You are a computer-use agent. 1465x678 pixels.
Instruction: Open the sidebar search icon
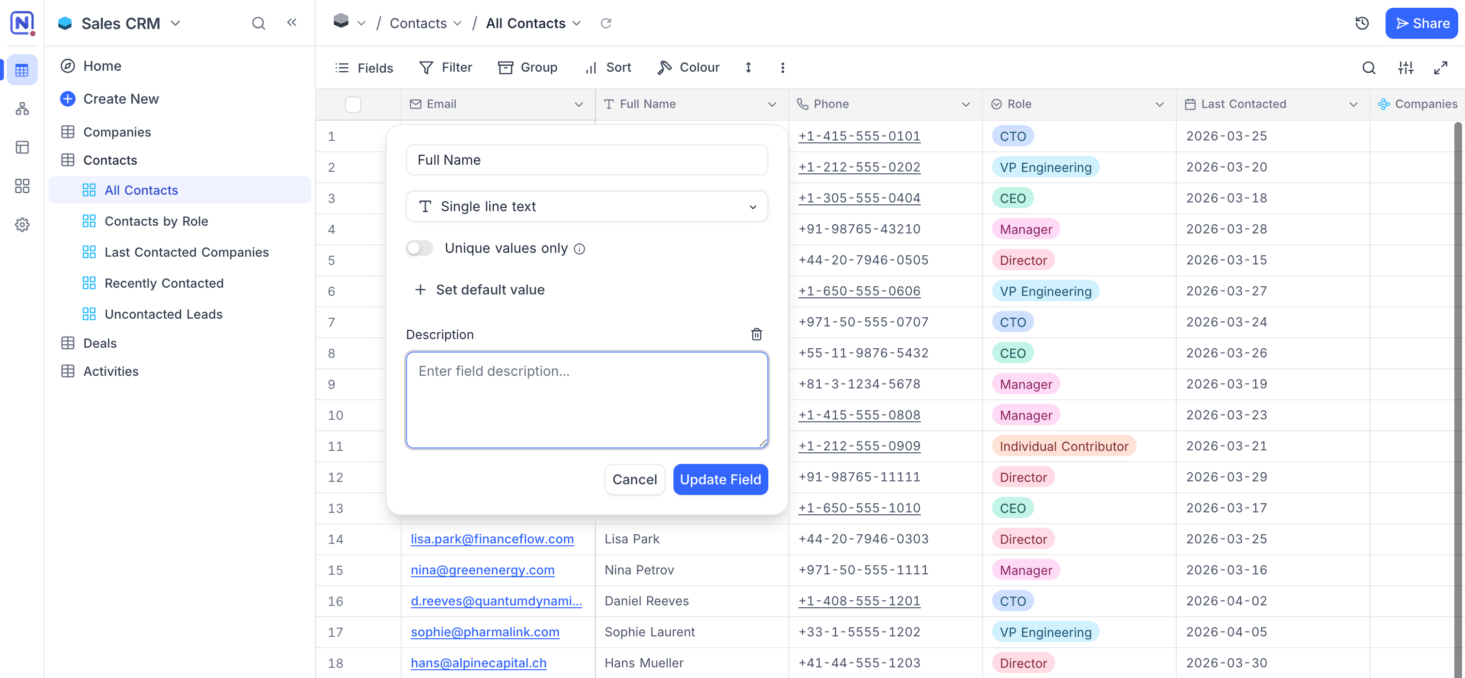click(x=259, y=23)
